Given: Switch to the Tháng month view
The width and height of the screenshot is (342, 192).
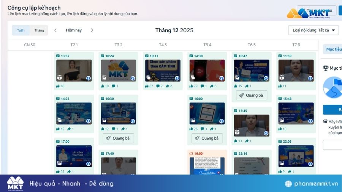Looking at the screenshot, I should (x=39, y=30).
